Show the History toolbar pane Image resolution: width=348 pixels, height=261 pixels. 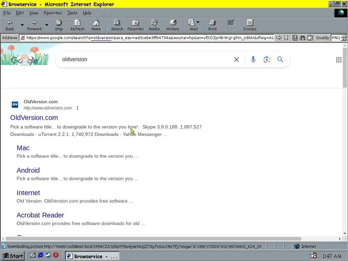[173, 25]
